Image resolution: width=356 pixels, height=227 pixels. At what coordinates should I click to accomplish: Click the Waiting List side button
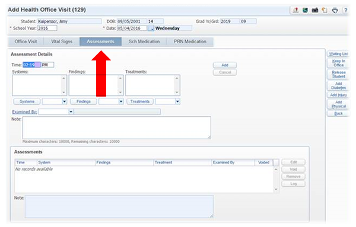pos(338,54)
